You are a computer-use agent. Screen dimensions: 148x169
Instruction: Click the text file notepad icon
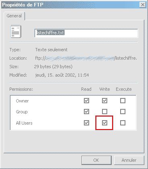coord(16,31)
